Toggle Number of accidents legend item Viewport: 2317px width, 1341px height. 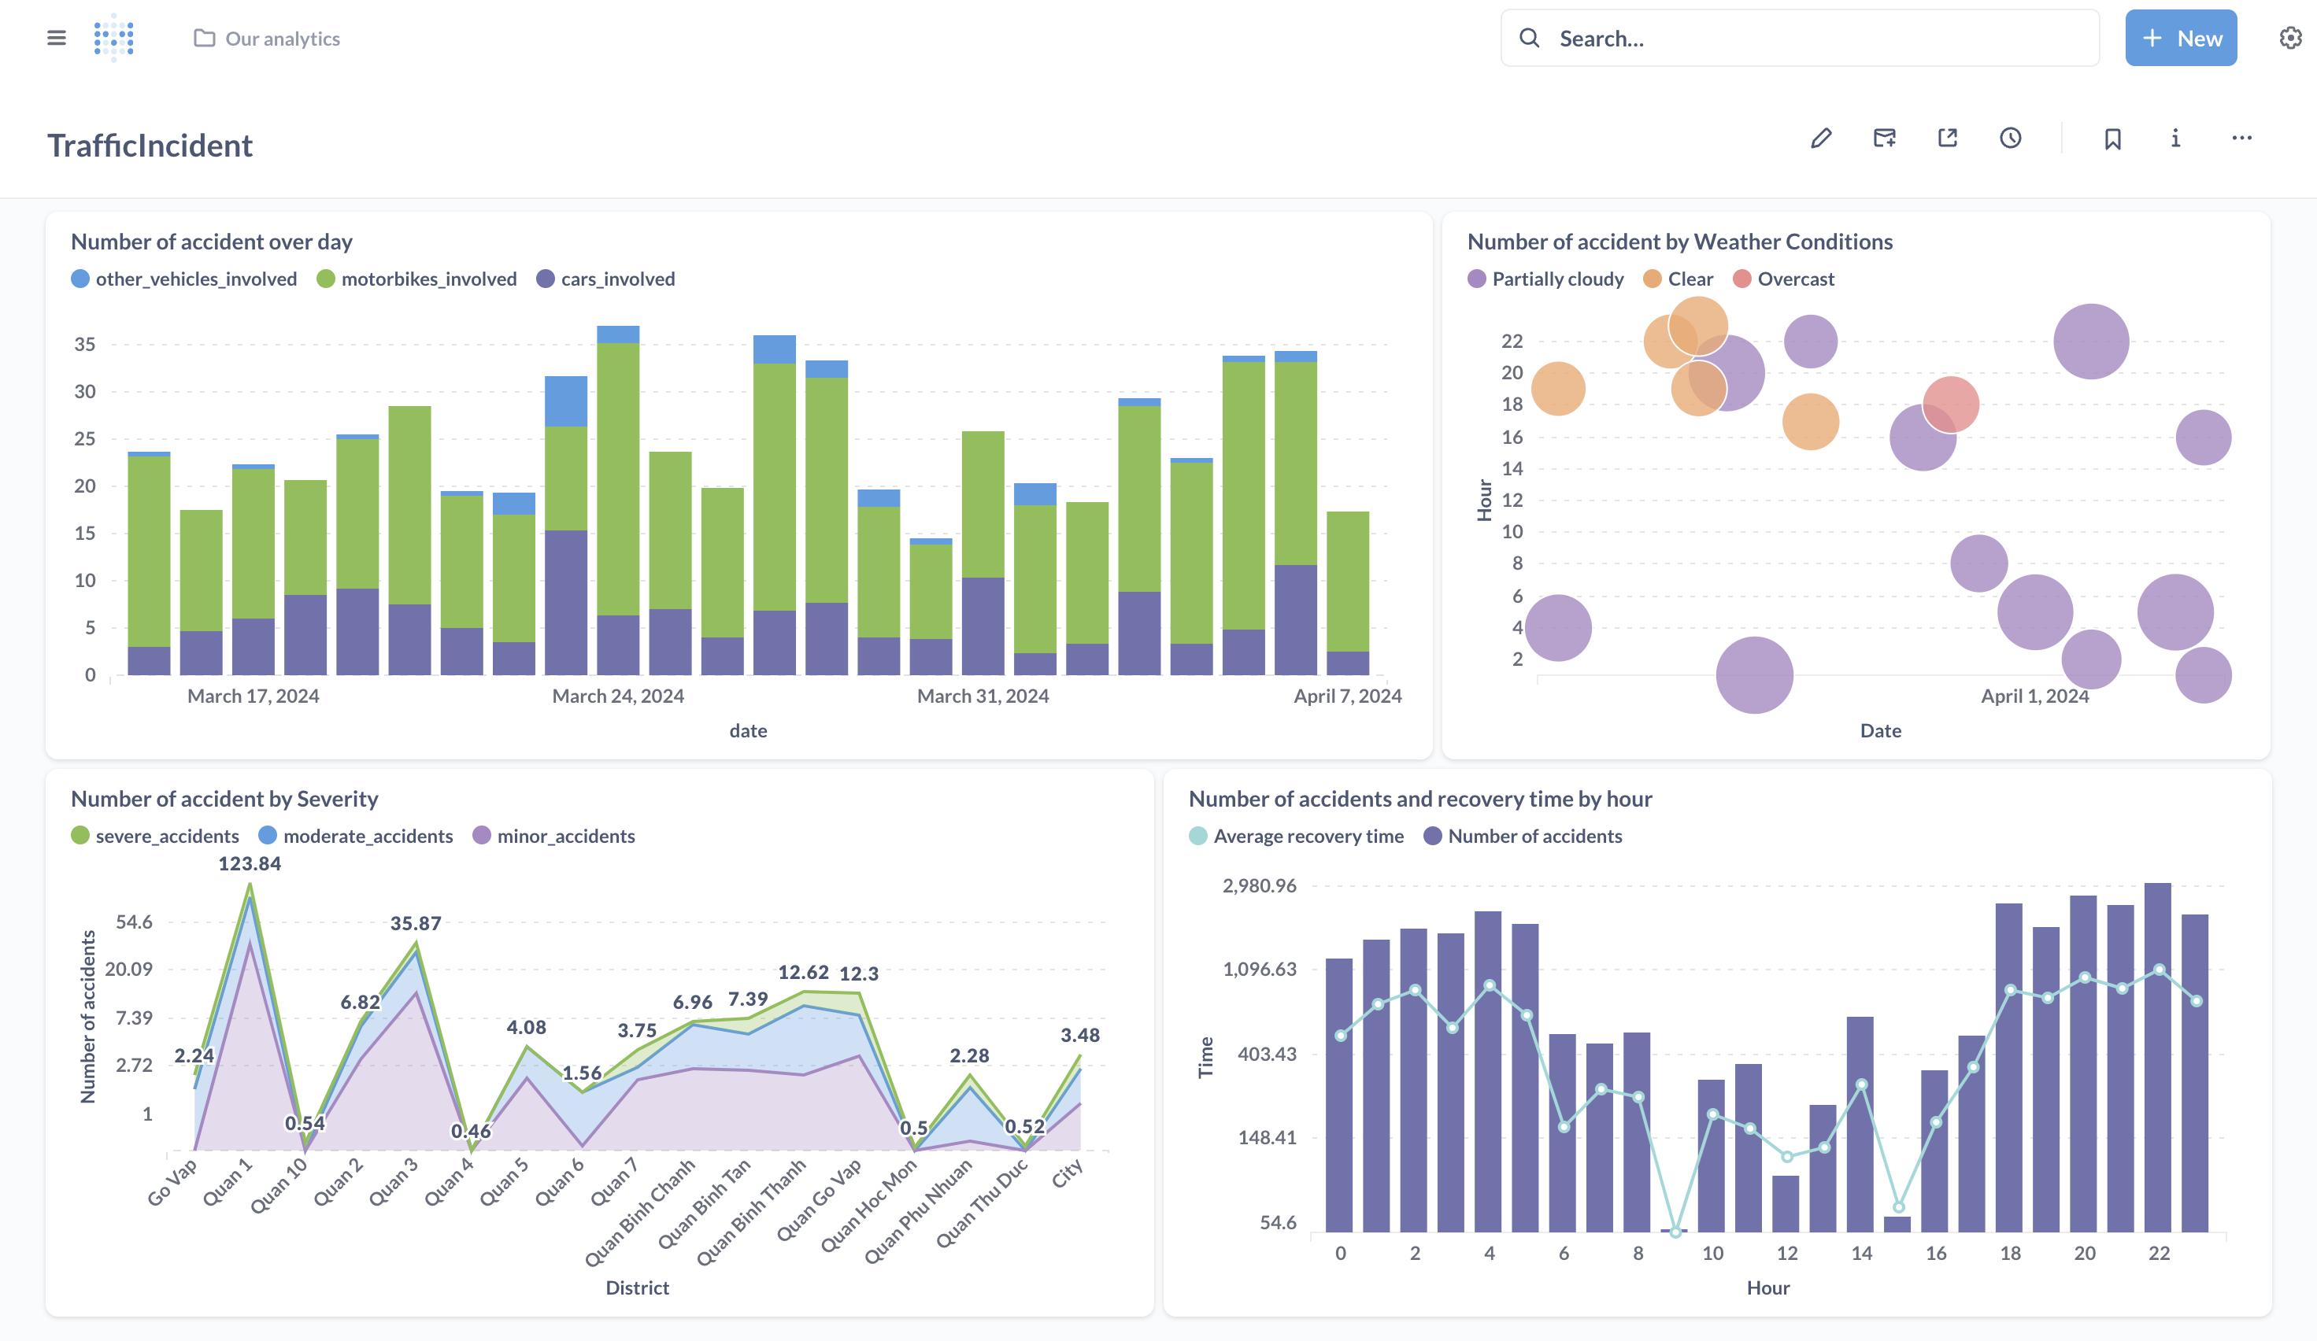(1523, 836)
